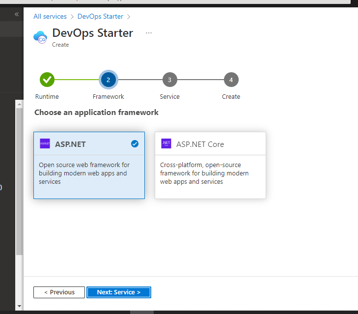This screenshot has width=358, height=314.
Task: Click the Next: Service button
Action: coord(118,292)
